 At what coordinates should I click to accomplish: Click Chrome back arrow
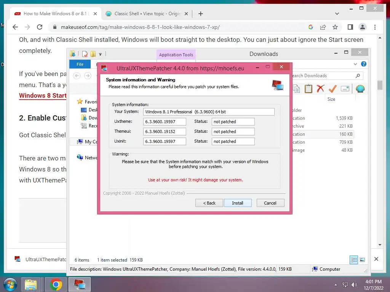coord(15,27)
